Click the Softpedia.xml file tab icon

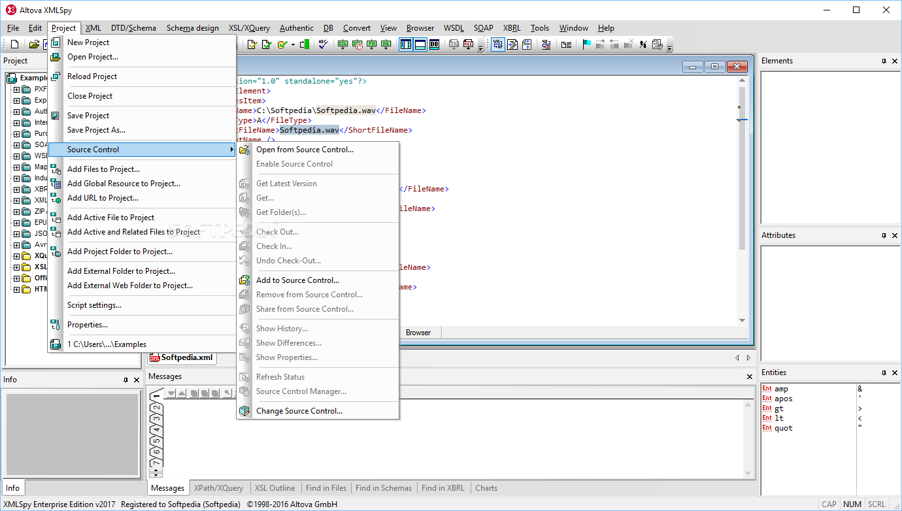coord(155,357)
